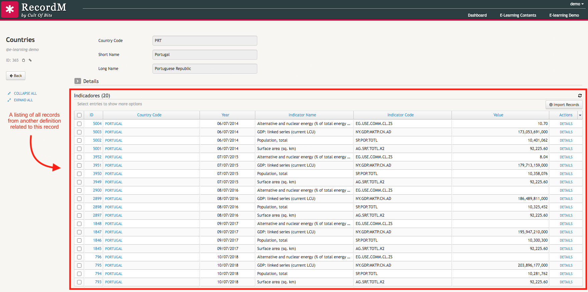The image size is (588, 292).
Task: Open the Actions column dropdown arrow
Action: coord(580,115)
